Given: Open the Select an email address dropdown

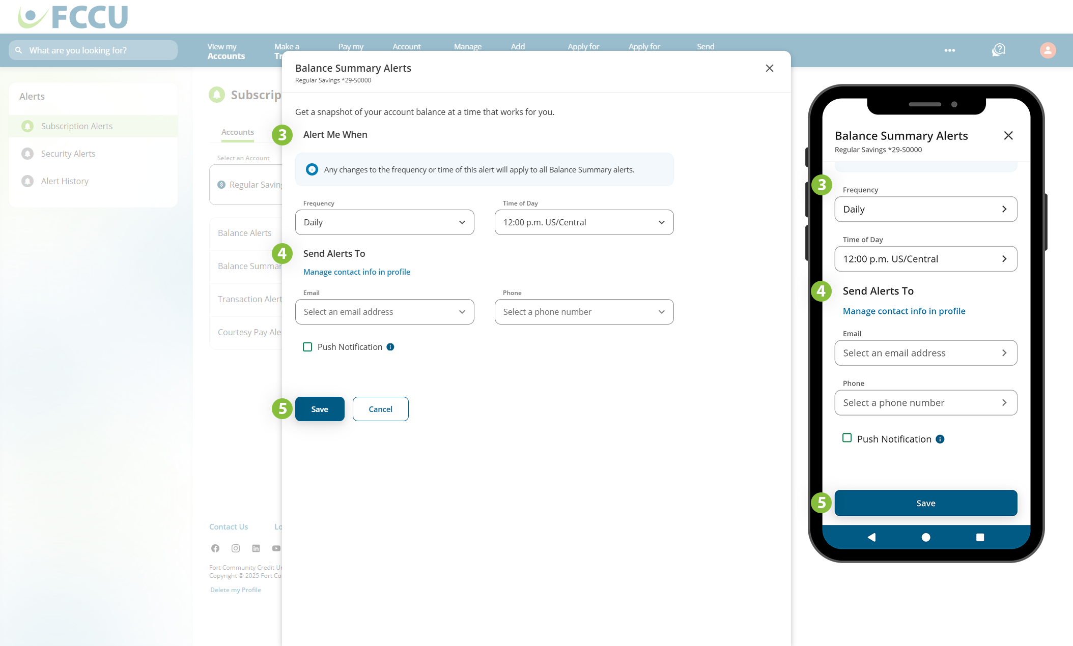Looking at the screenshot, I should pyautogui.click(x=384, y=312).
